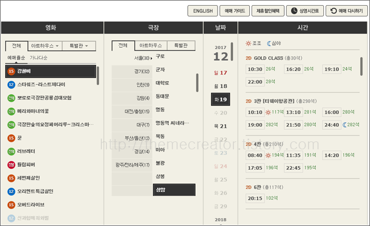Switch to the 아트하우스 tab in the theater panel

[151, 45]
